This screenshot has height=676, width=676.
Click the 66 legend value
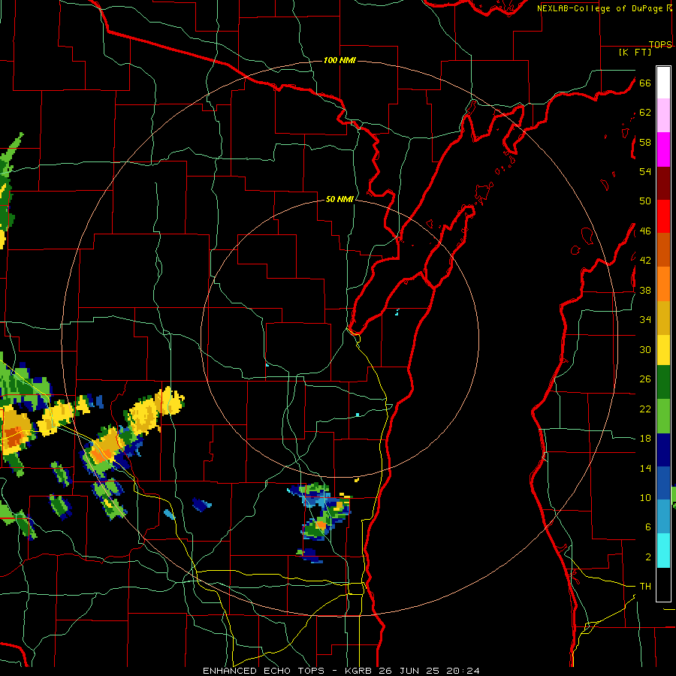645,83
